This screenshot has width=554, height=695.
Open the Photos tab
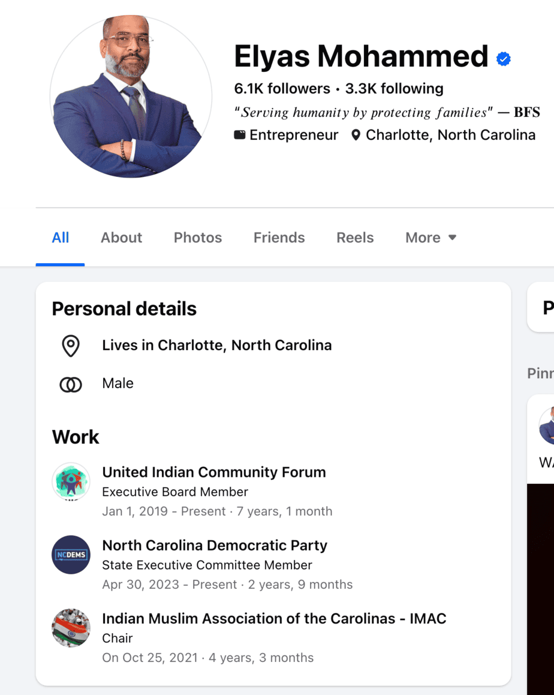198,238
